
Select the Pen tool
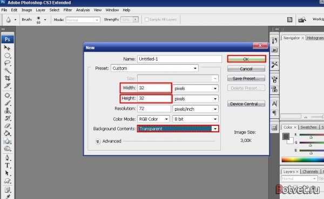(7, 158)
